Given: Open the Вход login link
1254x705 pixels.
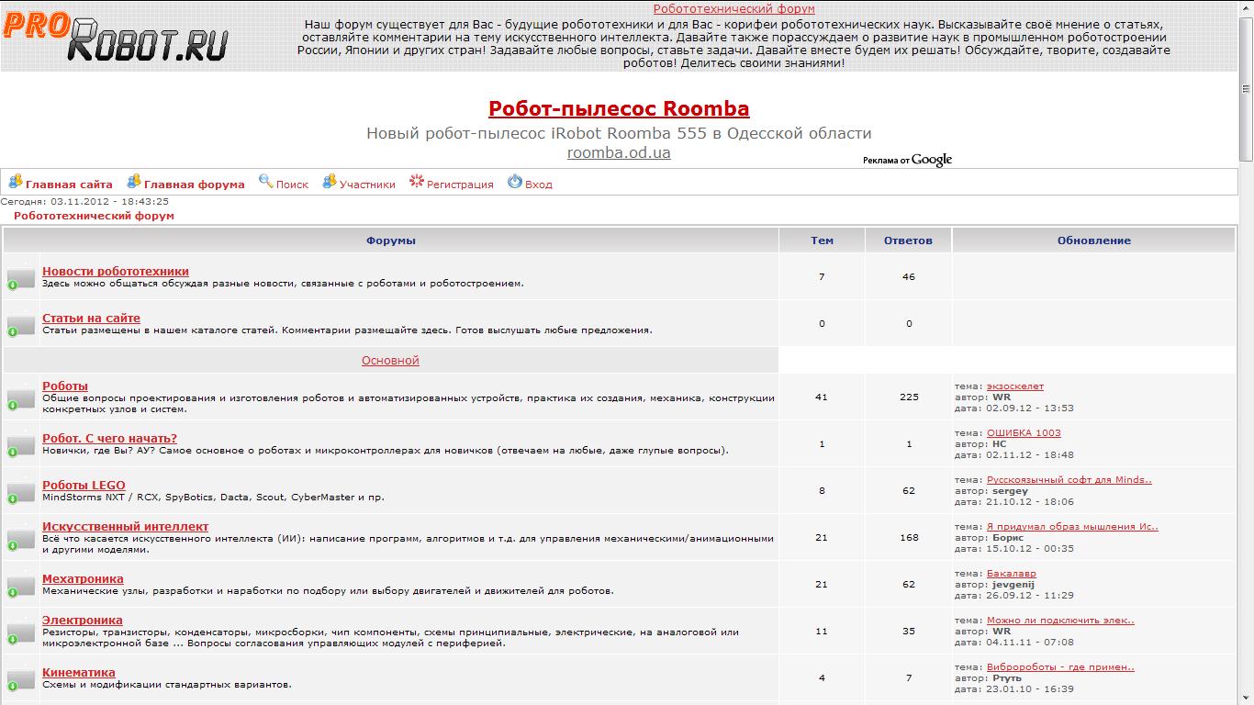Looking at the screenshot, I should point(539,185).
